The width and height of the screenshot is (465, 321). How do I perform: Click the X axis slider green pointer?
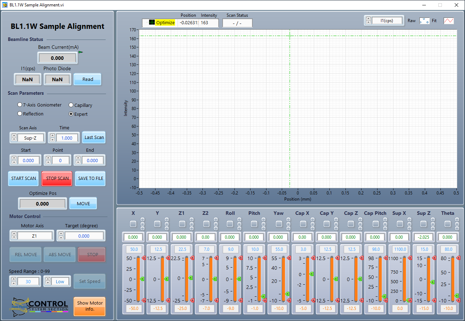click(x=142, y=279)
